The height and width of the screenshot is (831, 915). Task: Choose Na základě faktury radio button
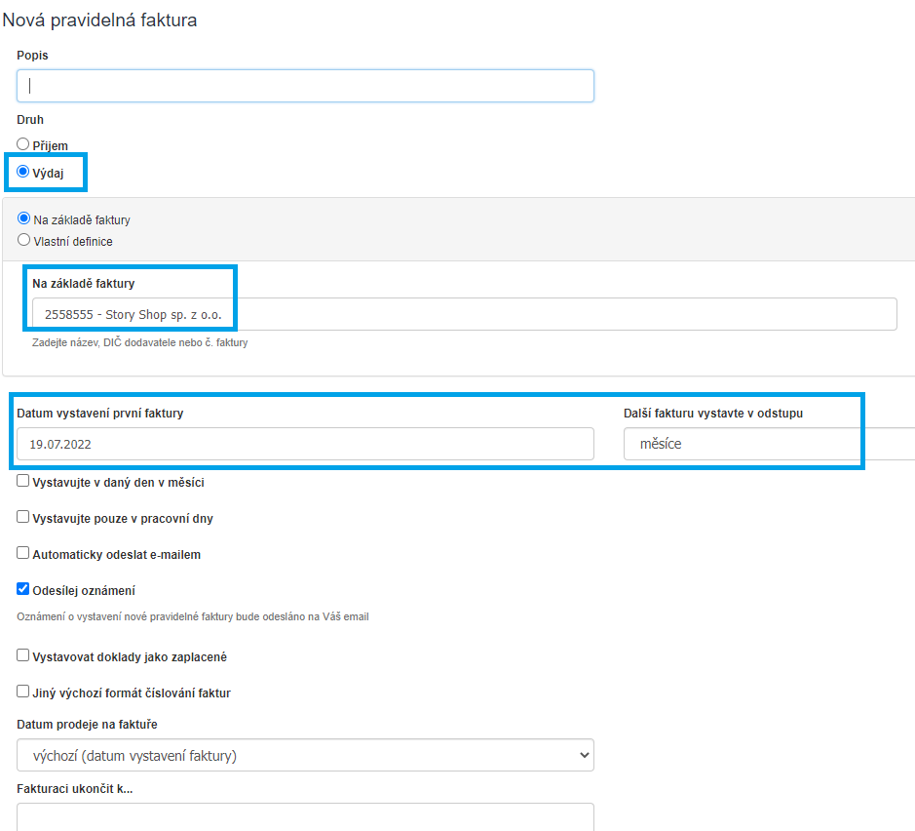tap(24, 219)
